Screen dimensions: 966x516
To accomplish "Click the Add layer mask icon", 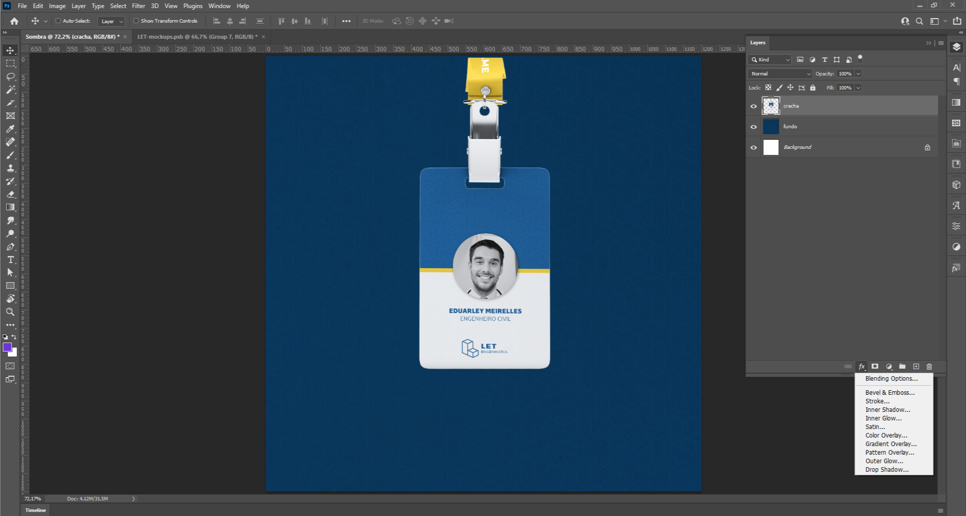I will tap(875, 367).
